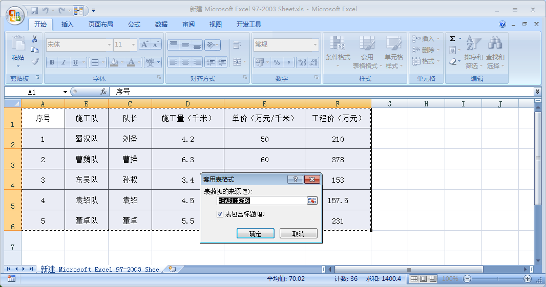Click the insert new worksheet tab icon
The height and width of the screenshot is (287, 546).
[173, 269]
